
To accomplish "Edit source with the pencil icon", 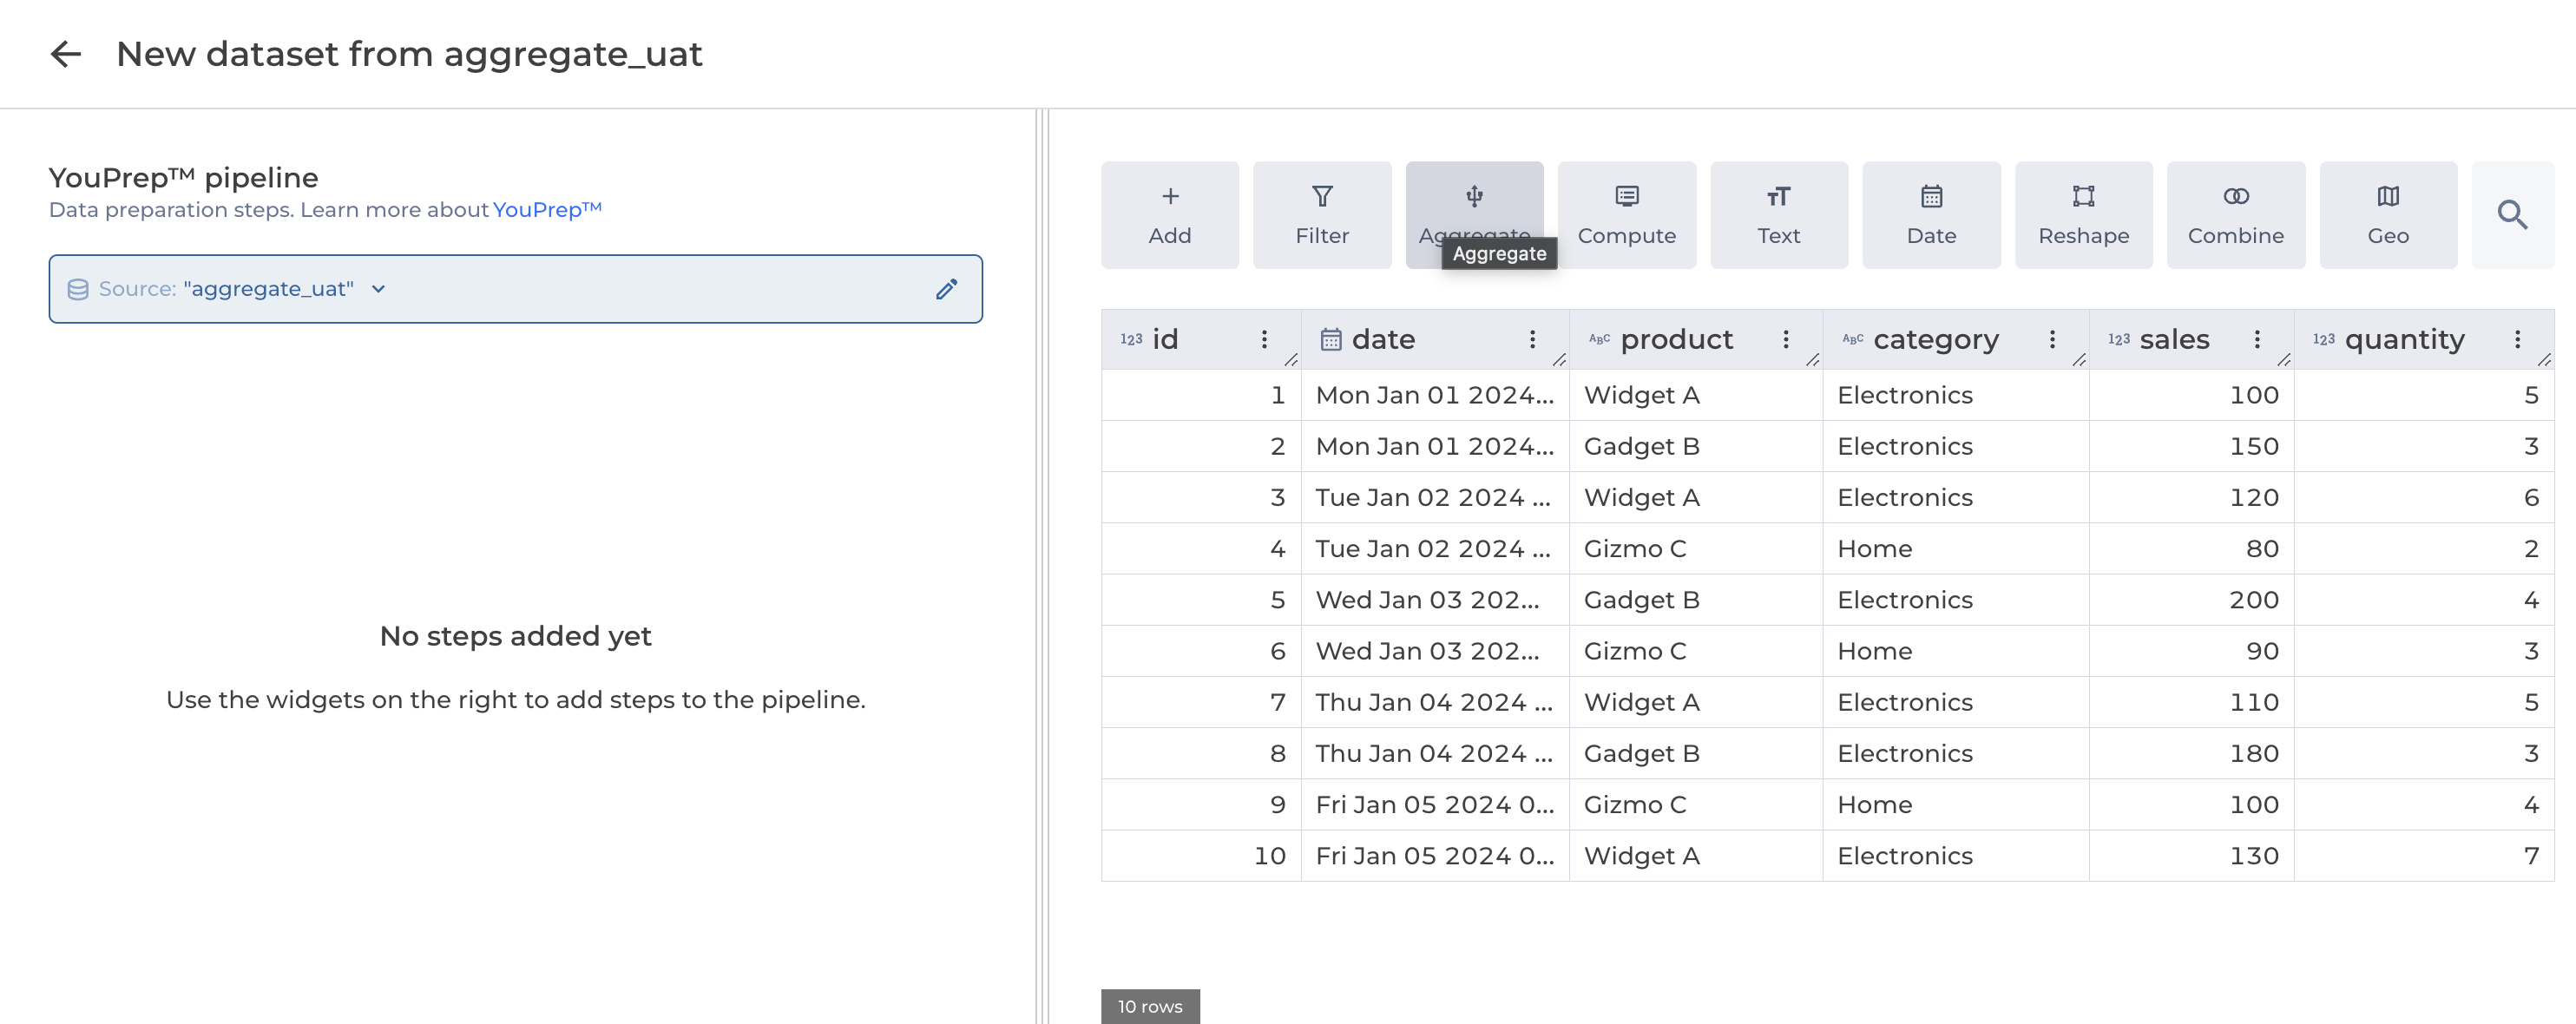I will click(x=946, y=289).
